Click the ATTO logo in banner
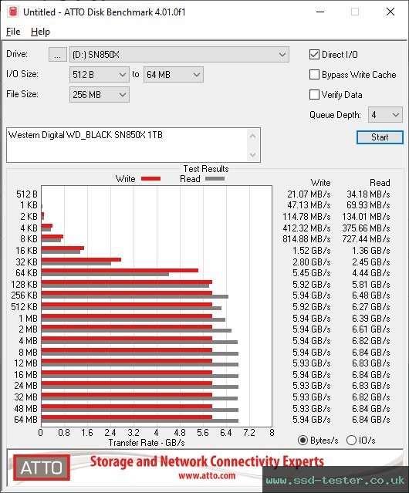Viewport: 409px width, 493px height. pyautogui.click(x=42, y=468)
